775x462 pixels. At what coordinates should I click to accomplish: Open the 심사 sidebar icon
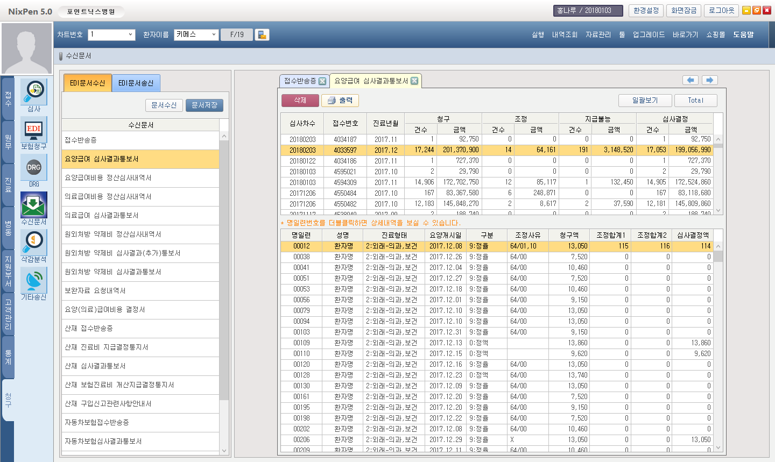pos(34,92)
